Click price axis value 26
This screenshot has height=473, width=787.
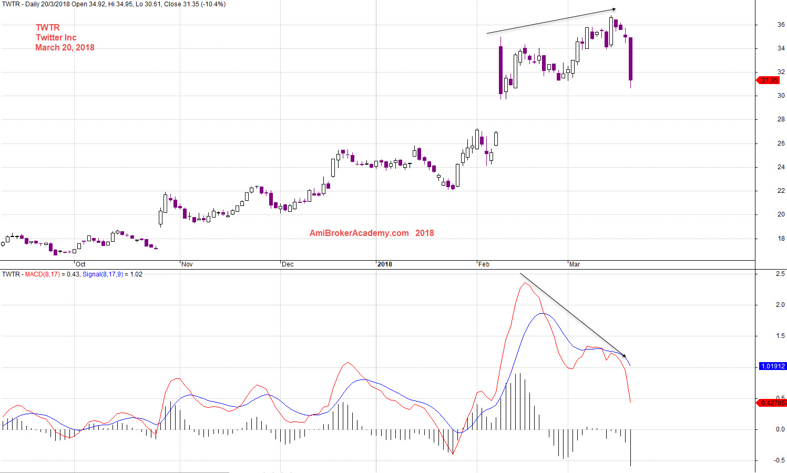click(781, 143)
